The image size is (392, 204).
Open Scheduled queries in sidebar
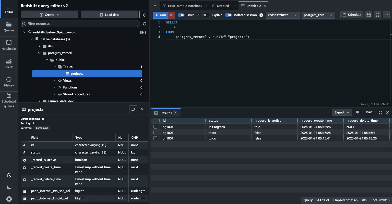point(9,100)
